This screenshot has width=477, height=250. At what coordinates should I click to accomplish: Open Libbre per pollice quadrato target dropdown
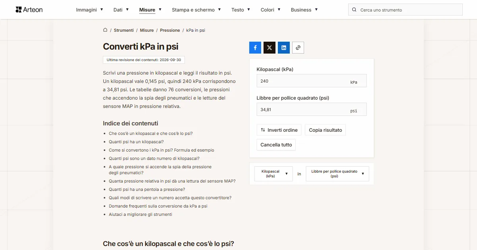[337, 174]
